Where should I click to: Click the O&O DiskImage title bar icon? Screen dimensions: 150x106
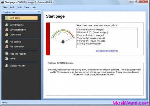(x=2, y=2)
